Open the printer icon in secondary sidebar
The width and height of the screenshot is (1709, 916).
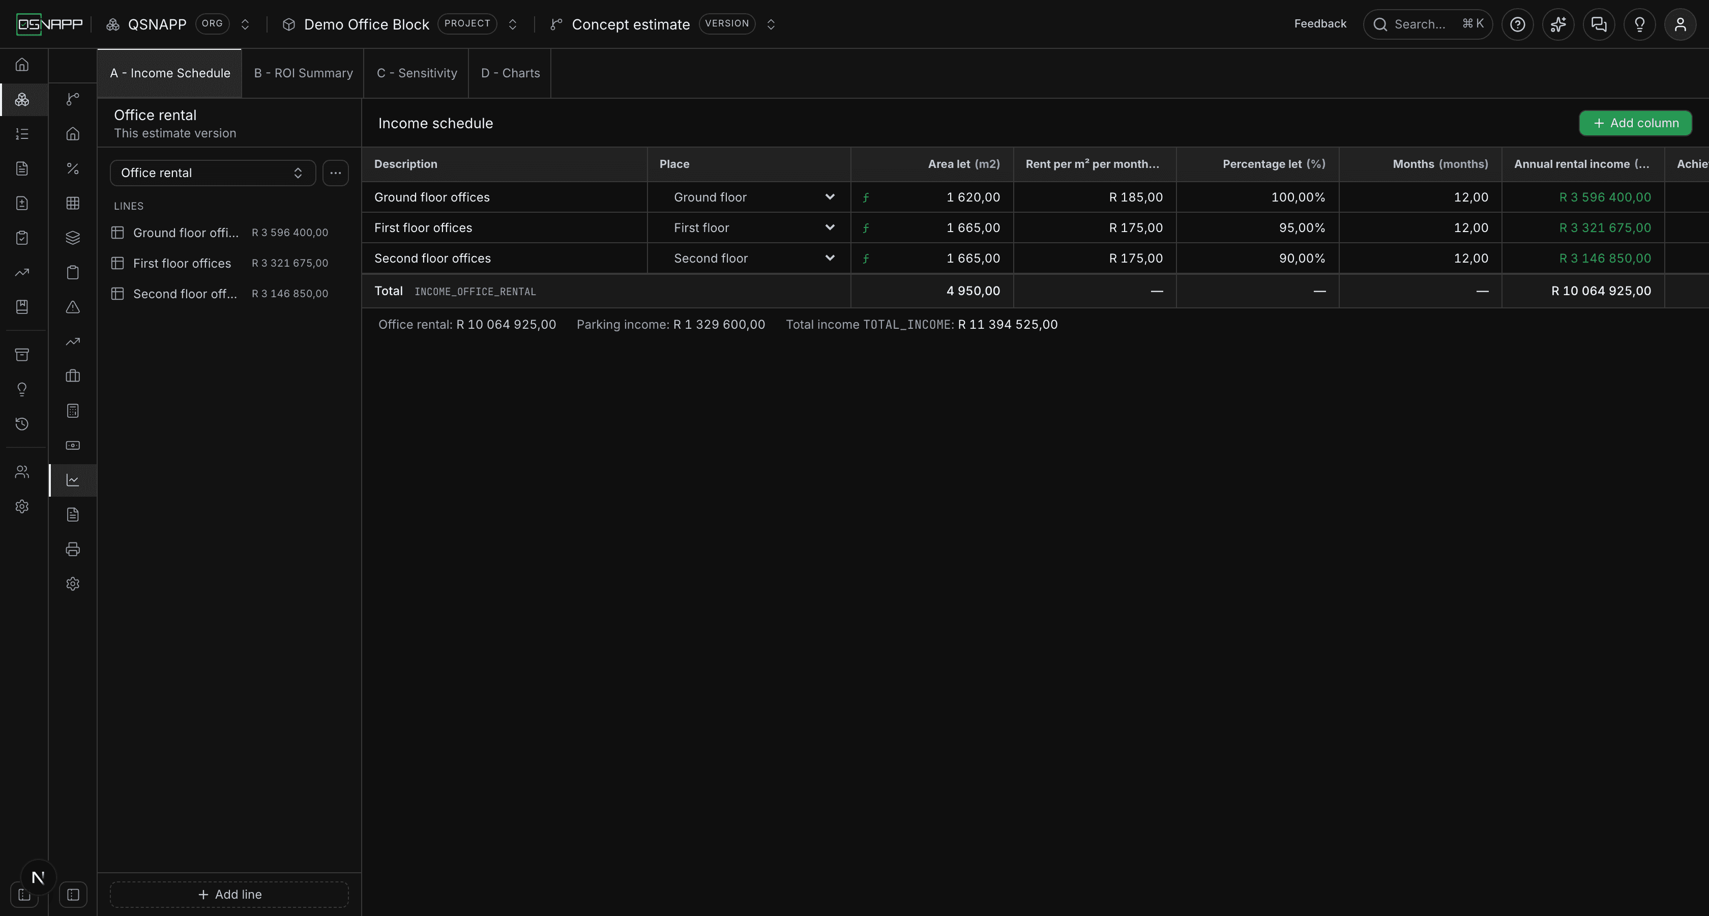(73, 549)
